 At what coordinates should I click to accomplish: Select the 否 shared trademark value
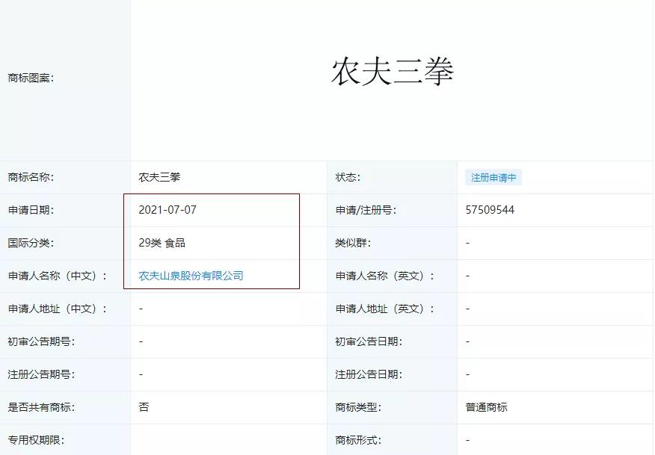tap(144, 407)
